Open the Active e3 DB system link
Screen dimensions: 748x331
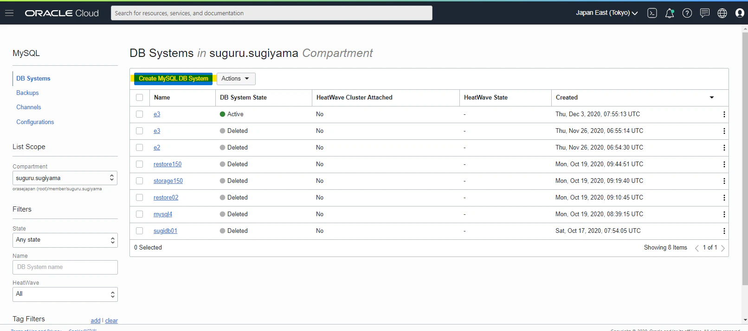coord(157,114)
